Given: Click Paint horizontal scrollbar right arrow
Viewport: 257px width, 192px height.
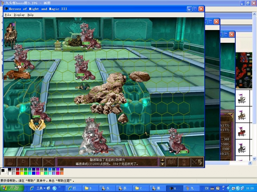Looking at the screenshot, I should (x=250, y=163).
